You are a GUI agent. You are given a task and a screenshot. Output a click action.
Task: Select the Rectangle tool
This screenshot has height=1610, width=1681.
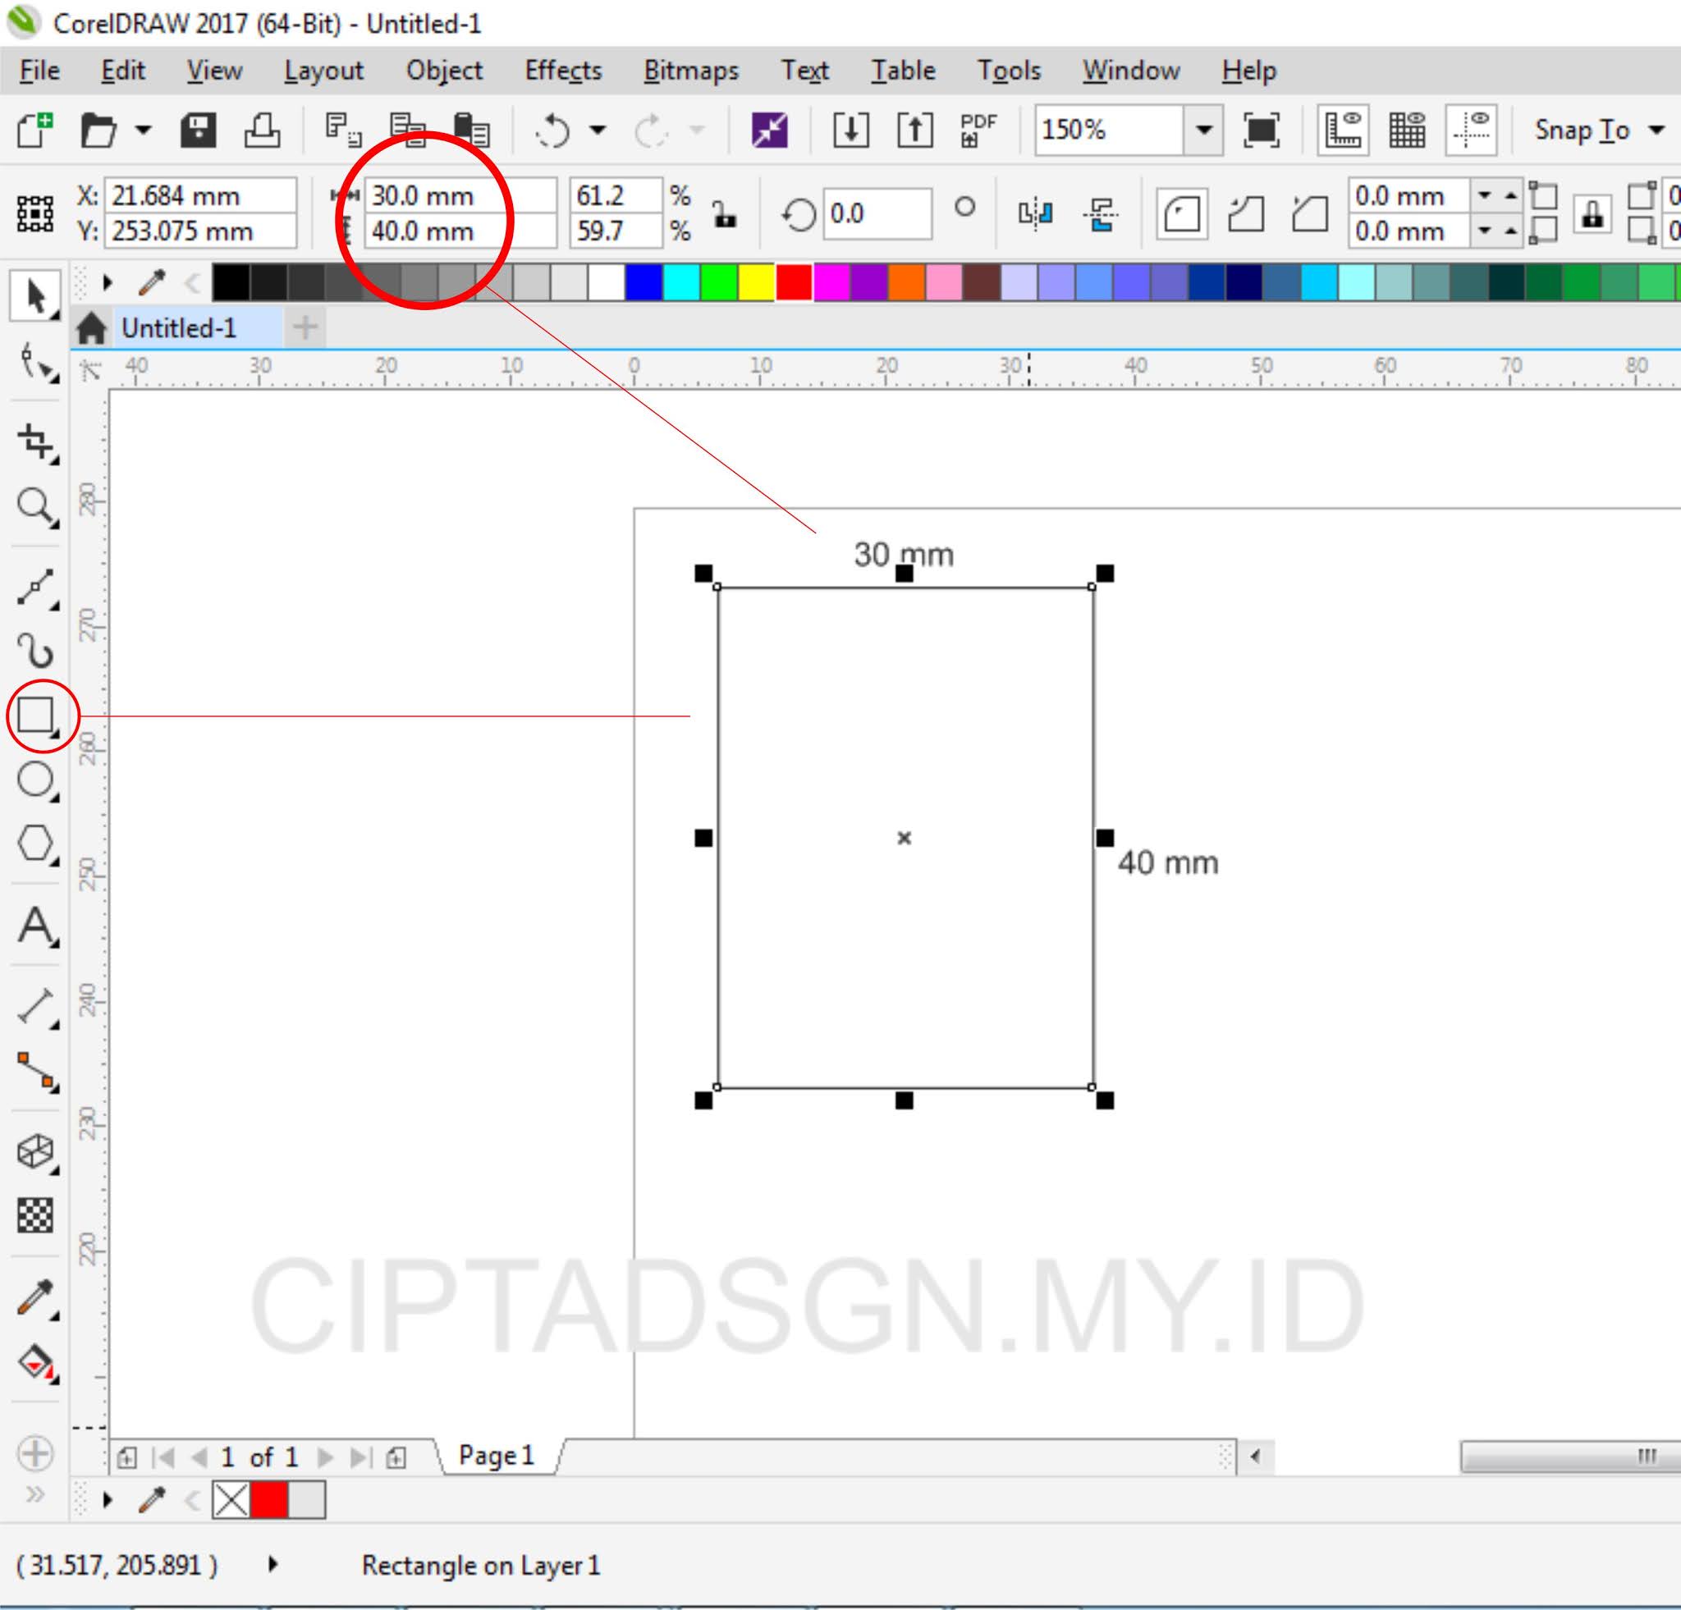point(36,713)
